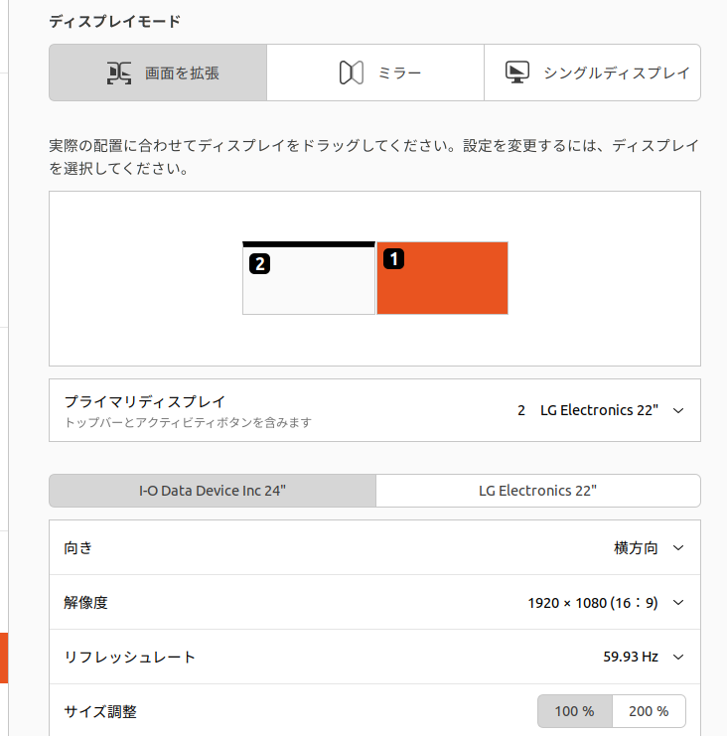727x736 pixels.
Task: Click the 1920 × 1080 (16:9) value
Action: point(593,602)
